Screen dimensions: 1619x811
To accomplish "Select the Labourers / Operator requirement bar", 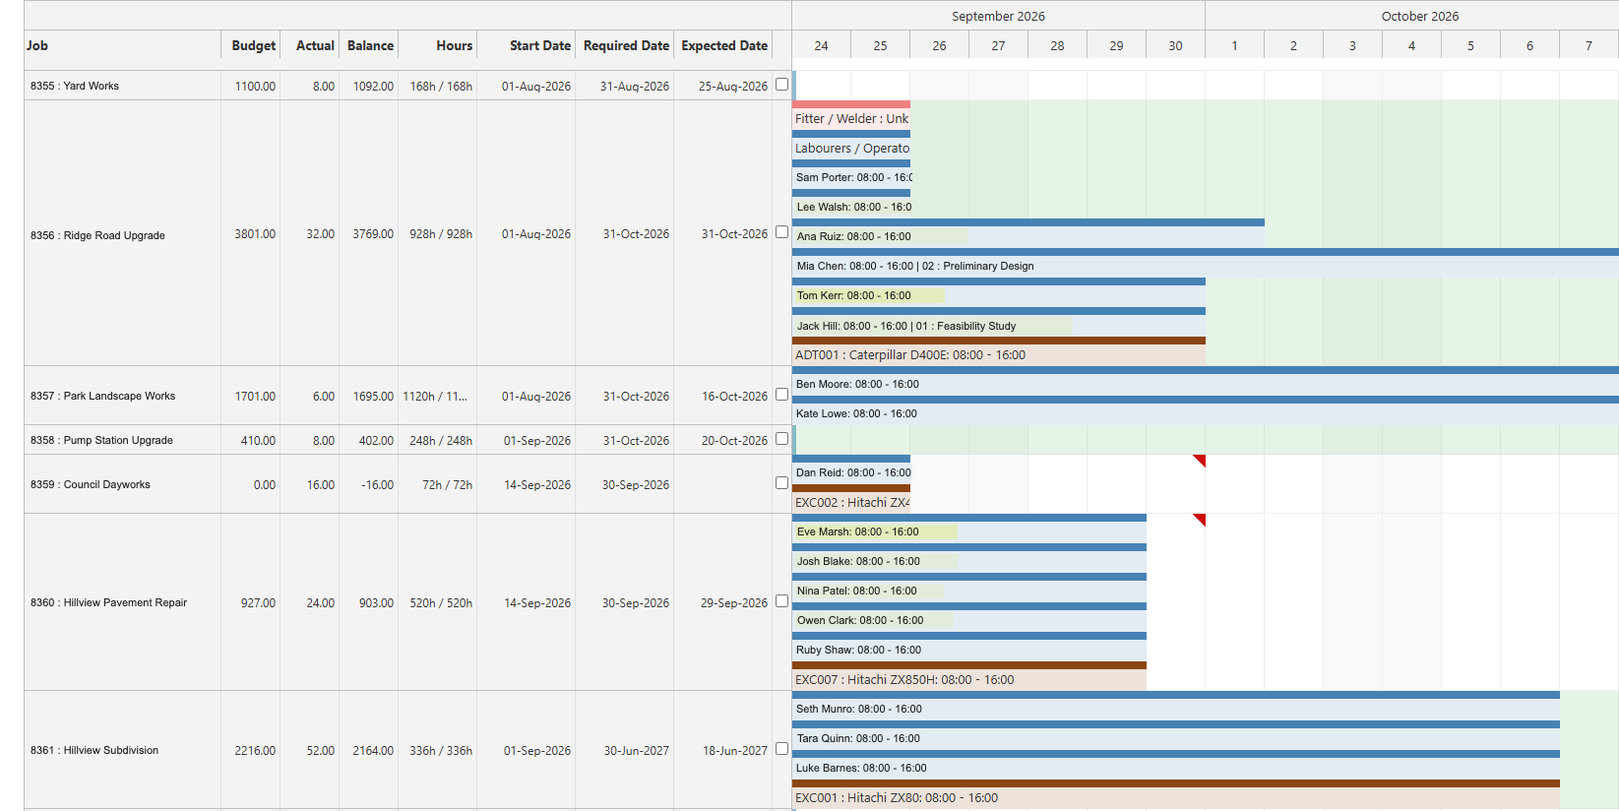I will tap(851, 145).
